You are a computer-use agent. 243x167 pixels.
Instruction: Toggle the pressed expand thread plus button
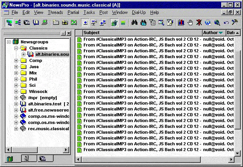tap(85, 23)
